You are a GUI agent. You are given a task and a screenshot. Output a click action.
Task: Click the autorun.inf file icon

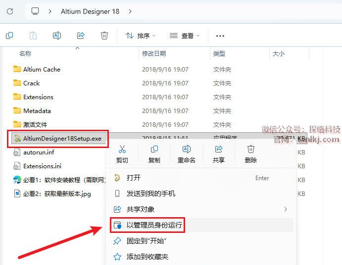[x=17, y=152]
